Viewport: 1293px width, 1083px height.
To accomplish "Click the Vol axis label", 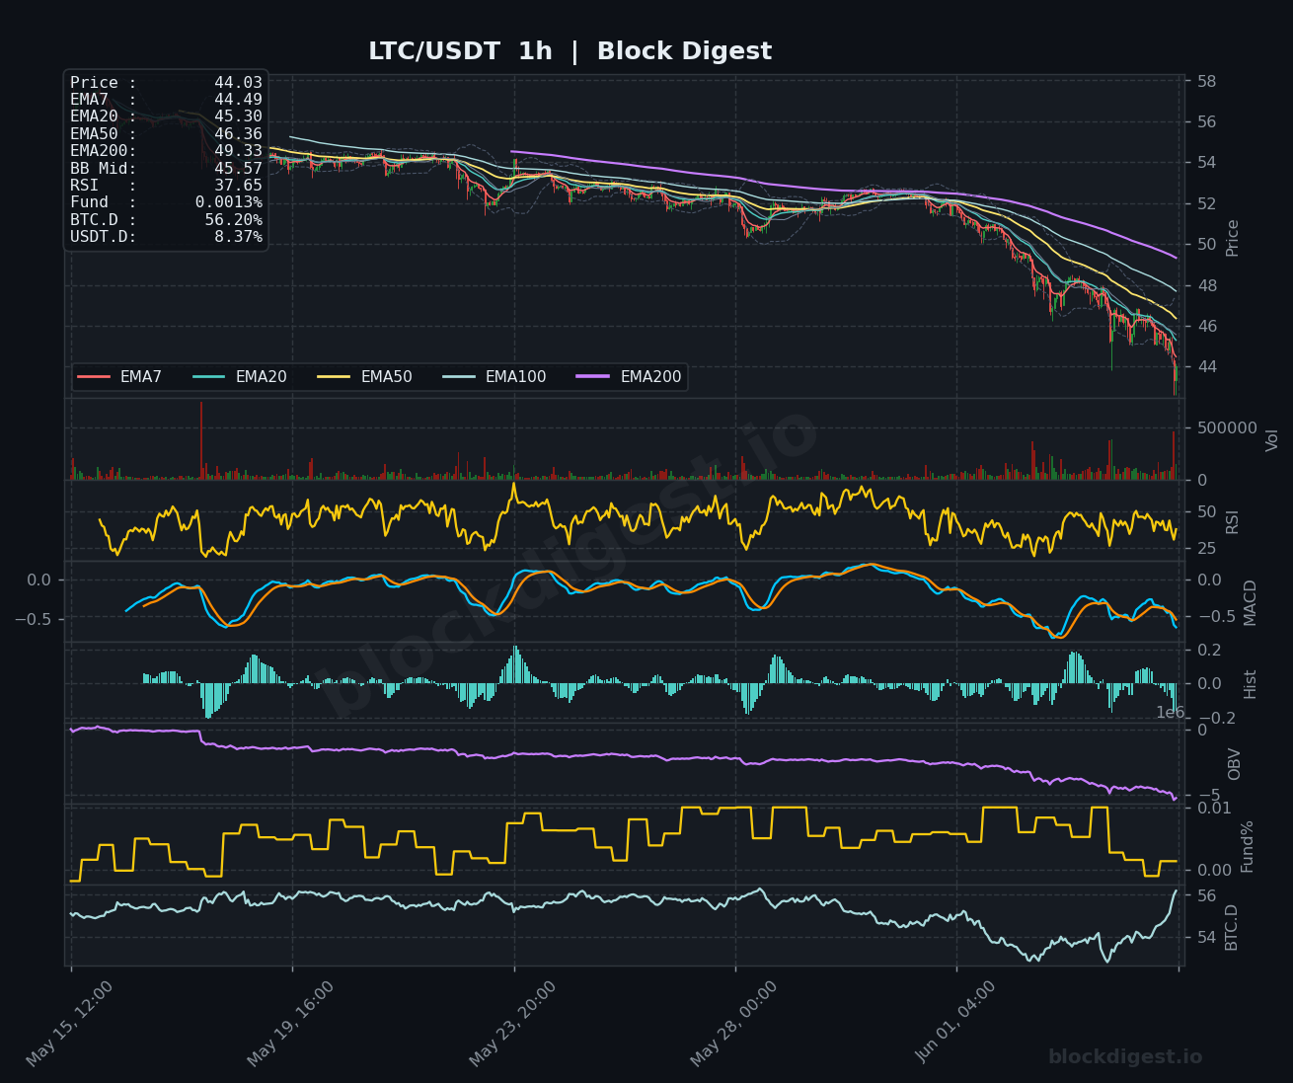I will [1272, 440].
